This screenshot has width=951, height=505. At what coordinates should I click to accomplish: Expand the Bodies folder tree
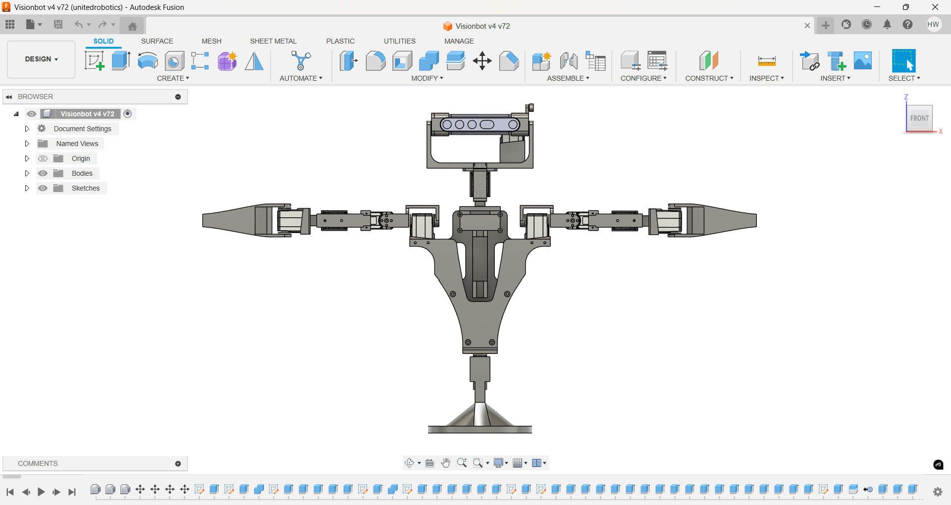pyautogui.click(x=27, y=173)
